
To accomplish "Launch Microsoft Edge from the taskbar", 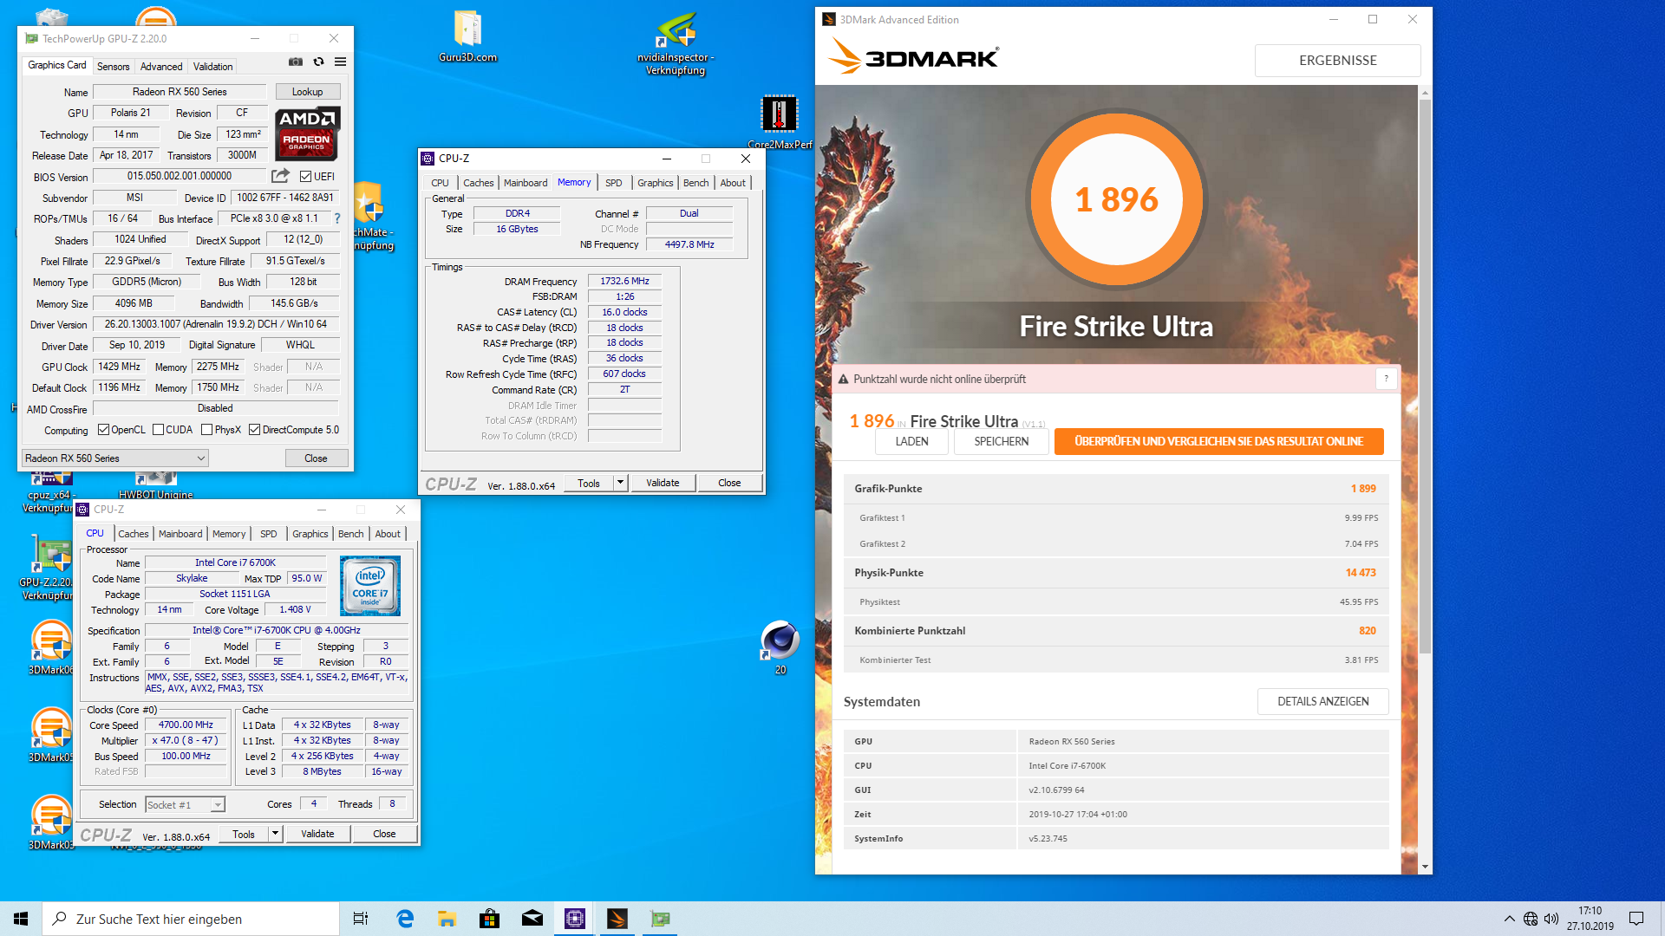I will point(405,919).
